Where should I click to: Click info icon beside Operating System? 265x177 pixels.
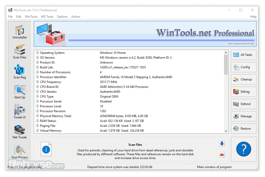pyautogui.click(x=37, y=53)
